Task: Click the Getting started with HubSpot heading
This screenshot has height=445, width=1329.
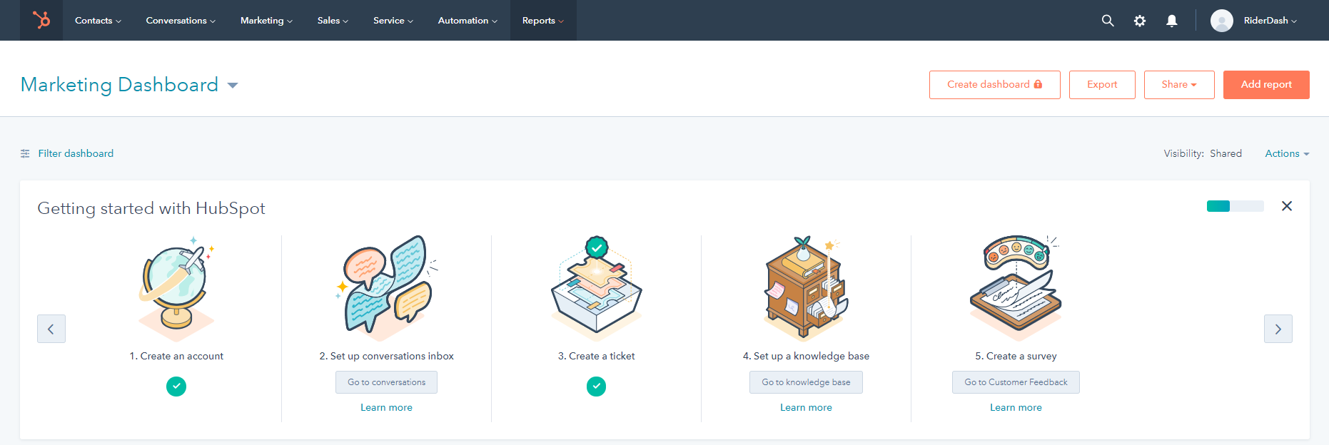Action: click(151, 208)
